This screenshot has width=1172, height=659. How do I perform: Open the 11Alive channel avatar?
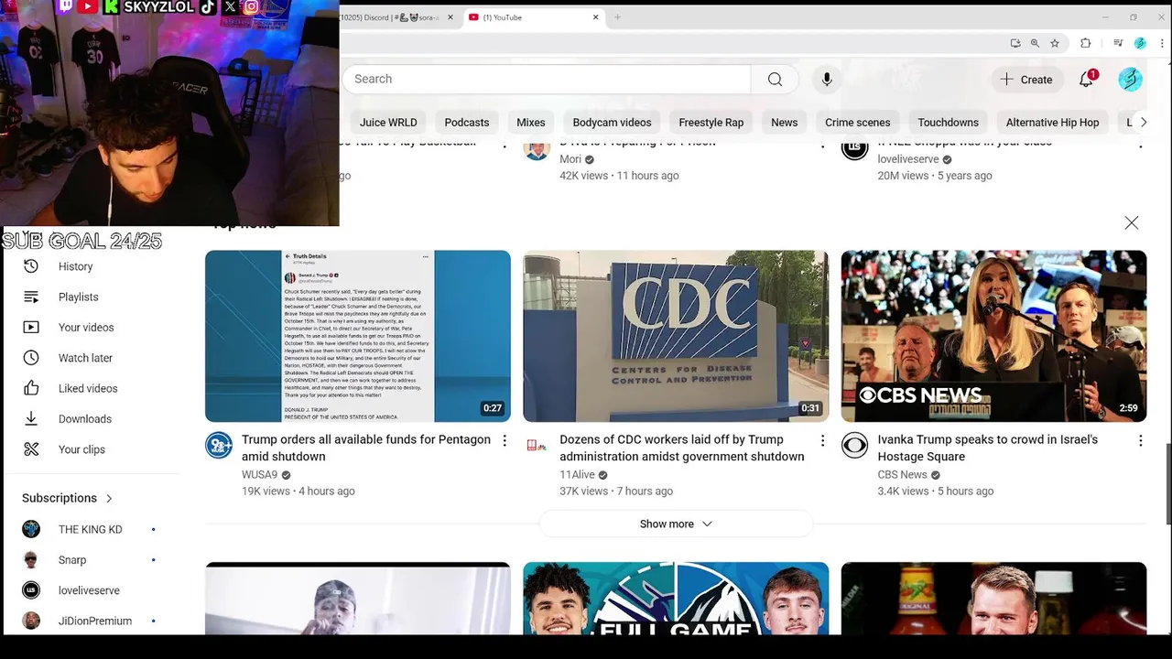[537, 446]
